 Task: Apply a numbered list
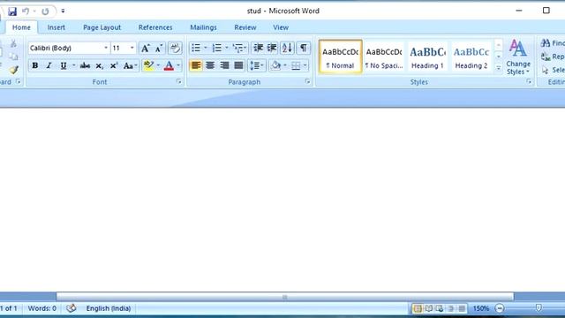coord(217,48)
